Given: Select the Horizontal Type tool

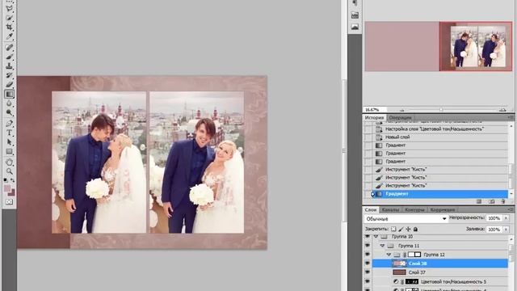Looking at the screenshot, I should pyautogui.click(x=9, y=133).
